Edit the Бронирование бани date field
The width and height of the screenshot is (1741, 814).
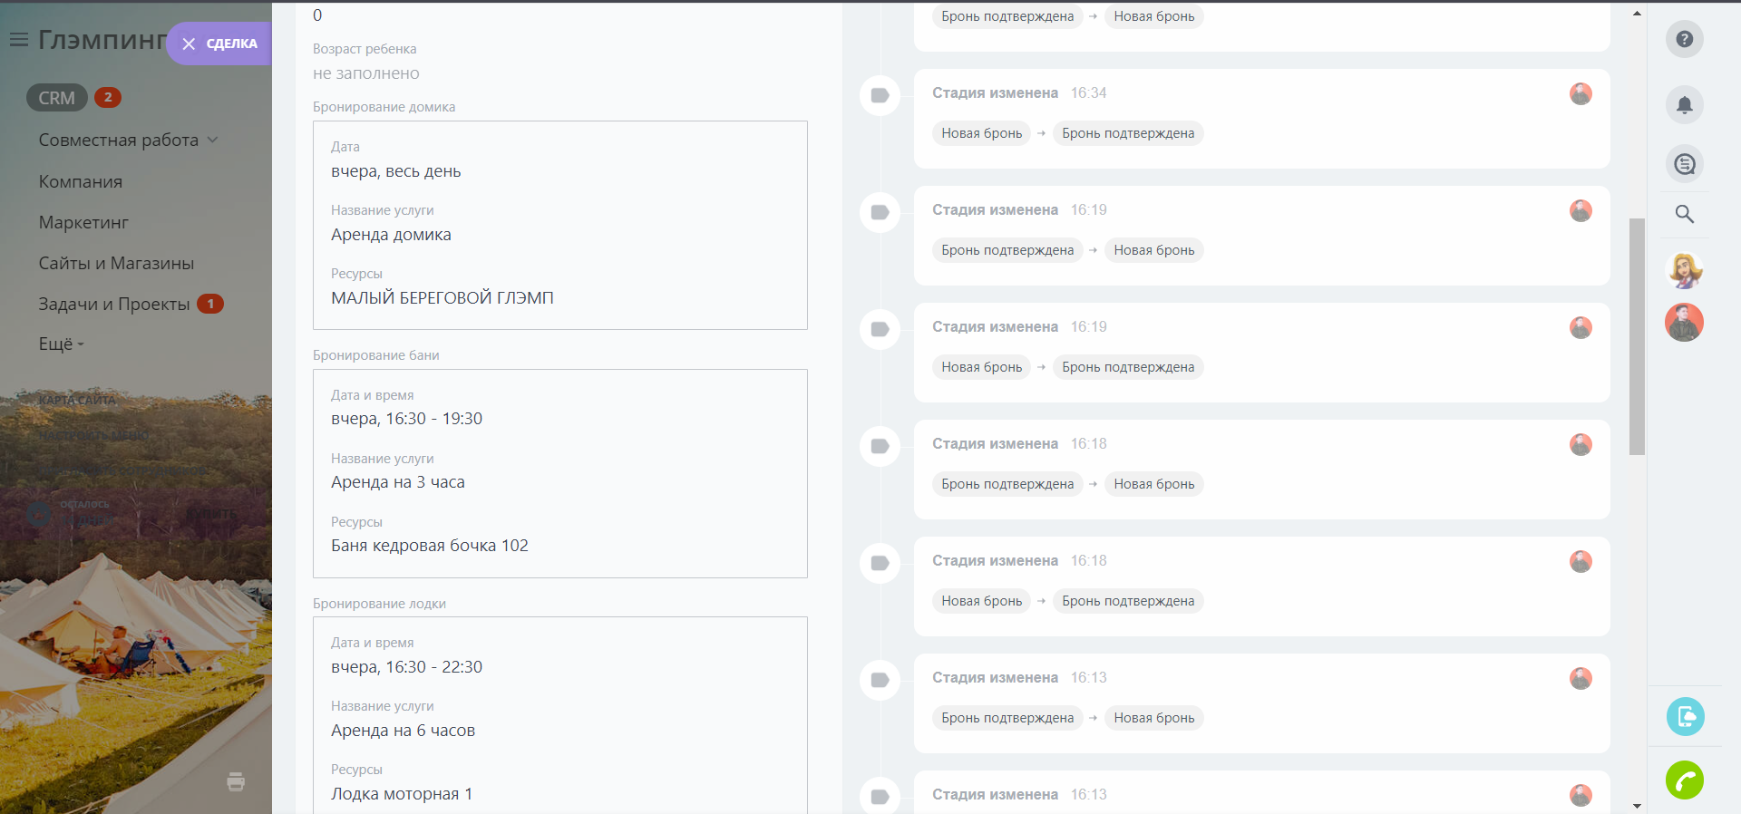click(406, 419)
